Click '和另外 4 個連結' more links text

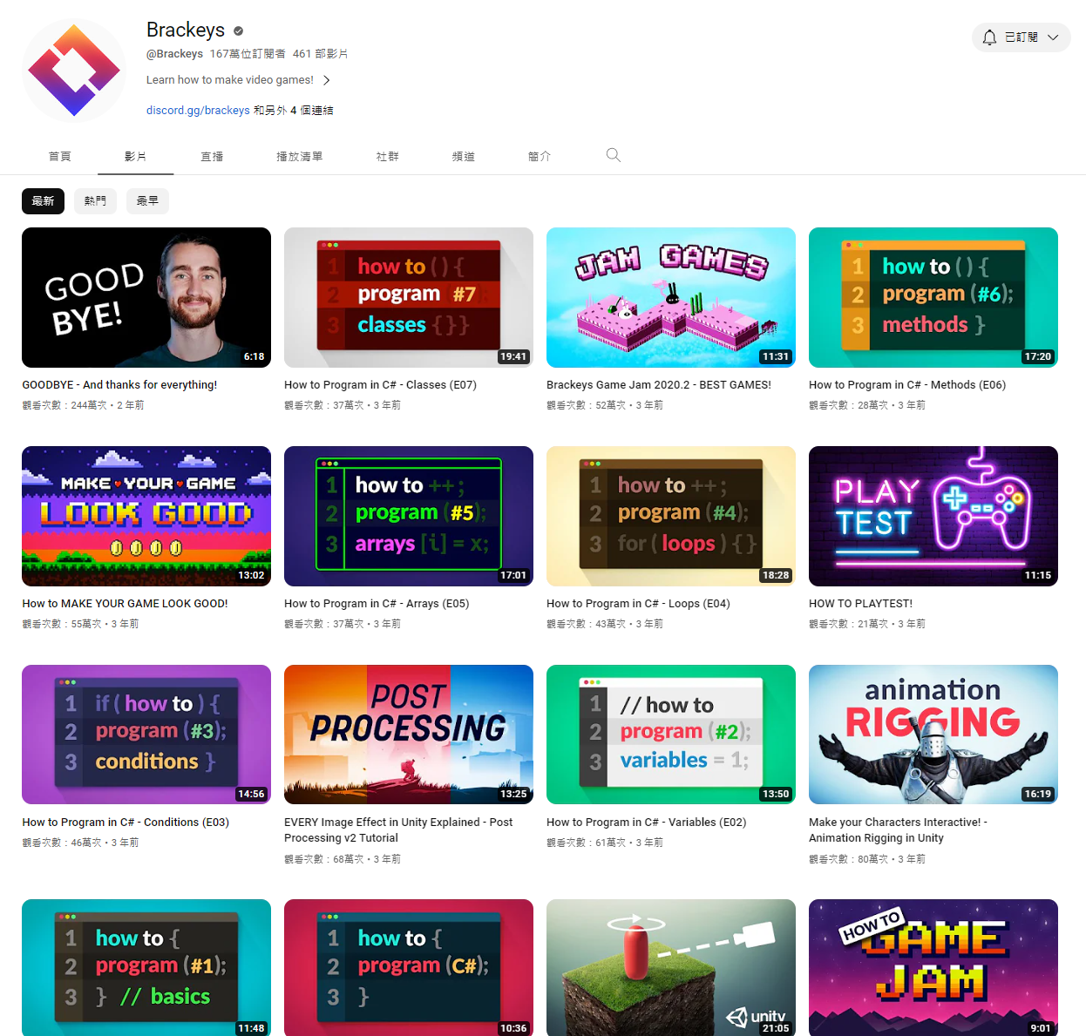point(294,111)
